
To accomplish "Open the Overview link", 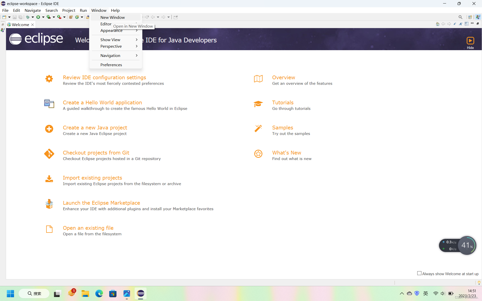I will [x=283, y=78].
